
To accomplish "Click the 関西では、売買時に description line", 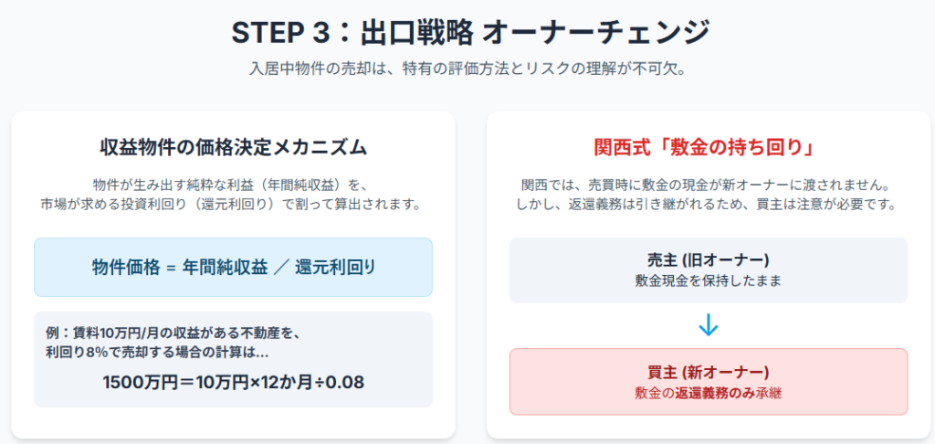I will click(708, 183).
